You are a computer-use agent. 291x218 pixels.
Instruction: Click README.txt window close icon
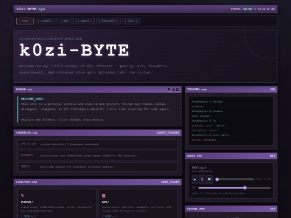click(x=178, y=89)
